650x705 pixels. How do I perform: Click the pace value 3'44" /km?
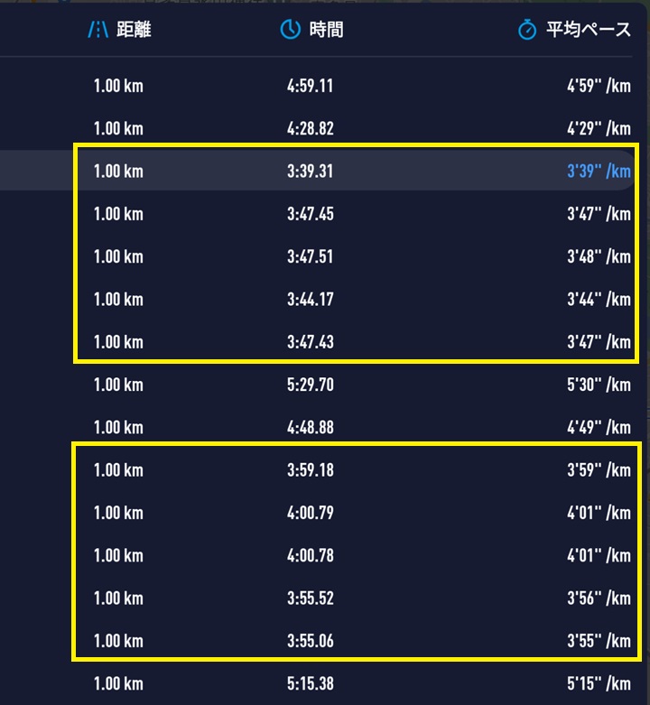(599, 299)
